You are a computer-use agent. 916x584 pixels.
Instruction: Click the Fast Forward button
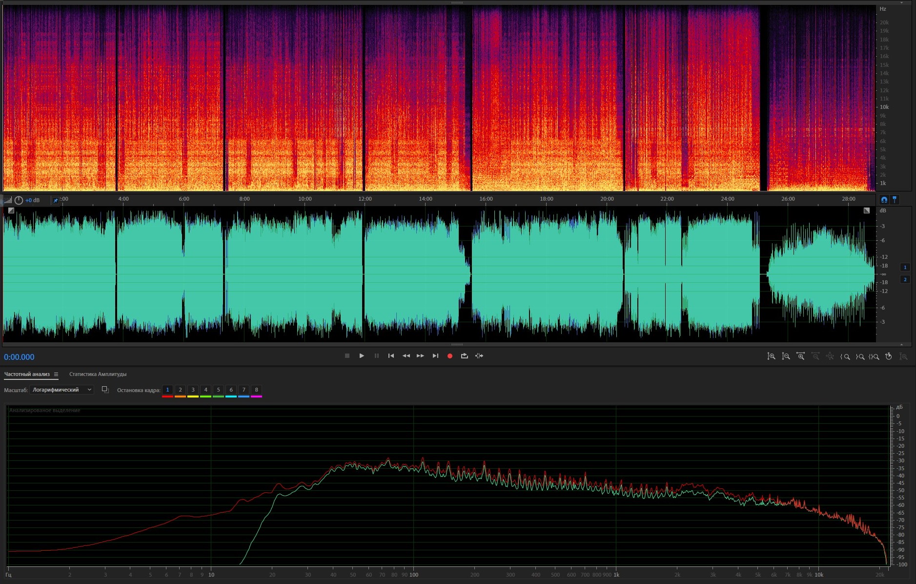[420, 356]
